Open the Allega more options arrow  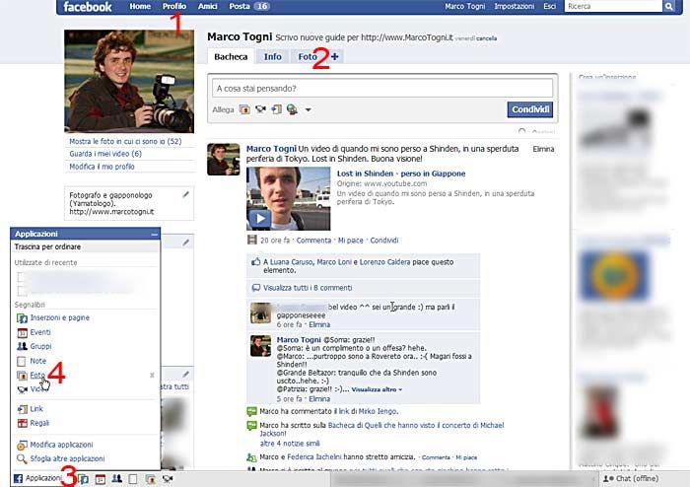(x=308, y=109)
